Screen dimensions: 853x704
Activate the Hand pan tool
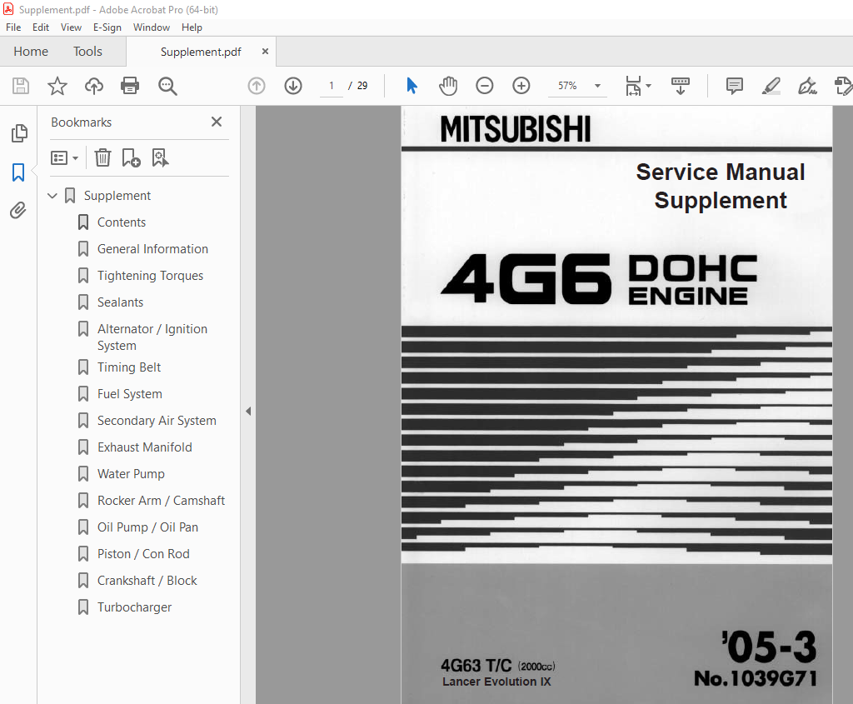448,86
